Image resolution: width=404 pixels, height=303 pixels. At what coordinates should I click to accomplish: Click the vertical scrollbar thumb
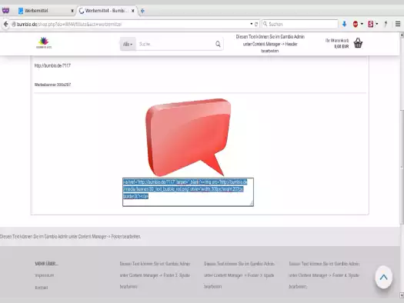click(x=402, y=168)
